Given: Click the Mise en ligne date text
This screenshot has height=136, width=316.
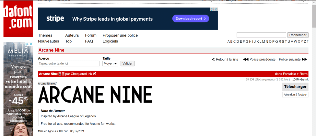Looking at the screenshot, I should pos(61,131).
